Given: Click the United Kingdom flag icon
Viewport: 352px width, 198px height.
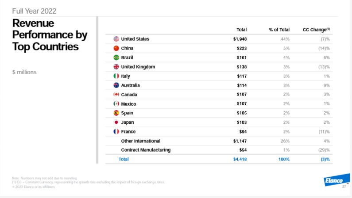Looking at the screenshot, I should 116,67.
